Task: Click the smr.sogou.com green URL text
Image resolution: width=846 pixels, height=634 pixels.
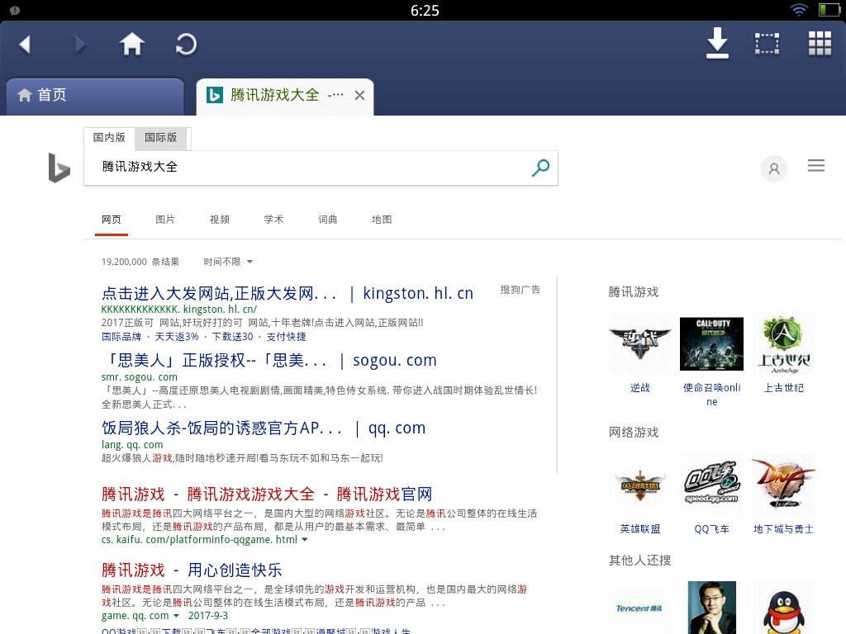Action: tap(139, 377)
